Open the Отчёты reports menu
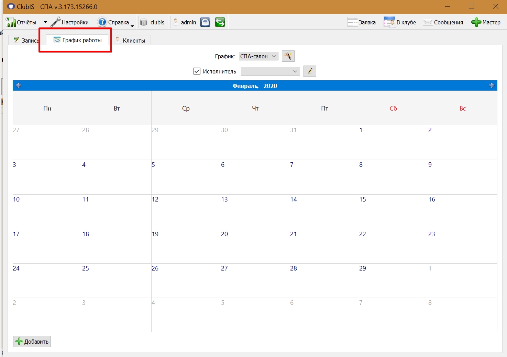Viewport: 507px width, 357px height. click(21, 22)
